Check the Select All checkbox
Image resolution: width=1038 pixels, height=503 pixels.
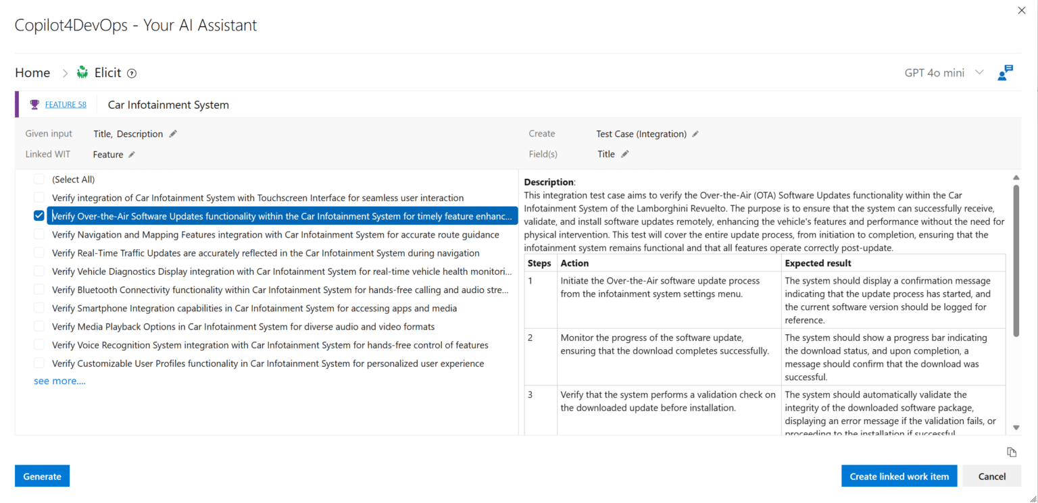(39, 178)
